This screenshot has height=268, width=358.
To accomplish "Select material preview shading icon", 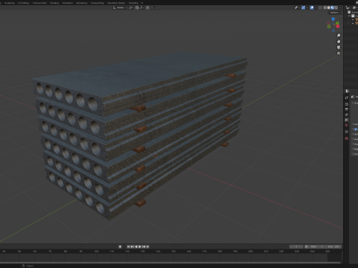I will point(333,7).
